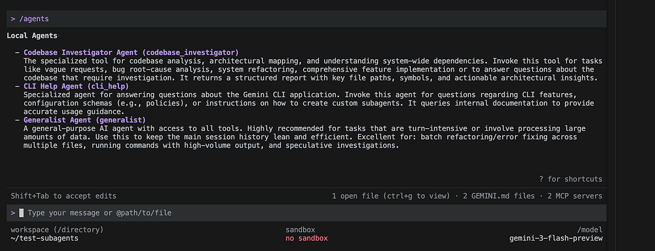Screen dimensions: 655x251
Task: Click the message input field
Action: (x=306, y=213)
